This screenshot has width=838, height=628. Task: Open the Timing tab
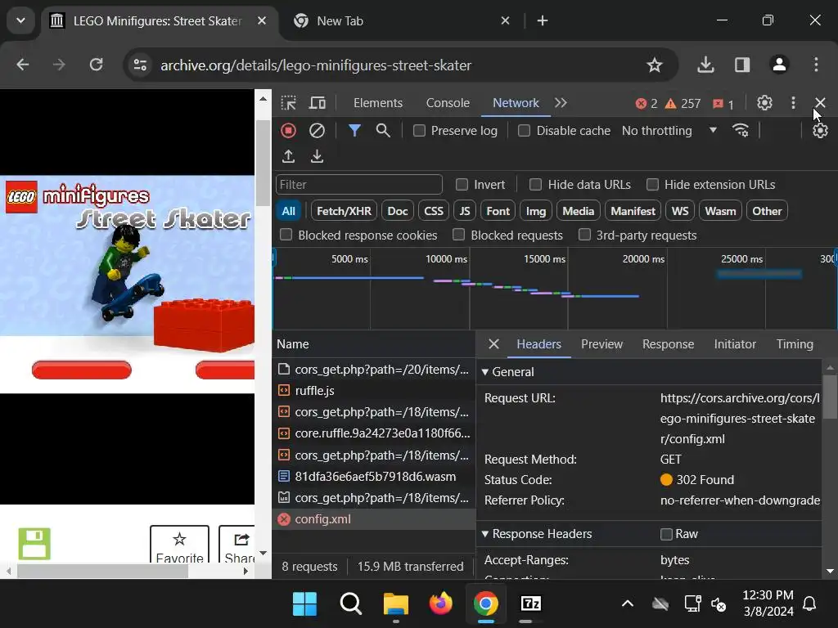[795, 344]
